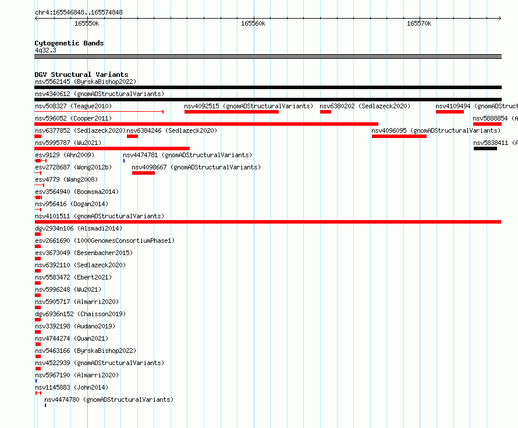Click the red bar under nsv6380202
This screenshot has height=428, width=518.
coord(325,112)
